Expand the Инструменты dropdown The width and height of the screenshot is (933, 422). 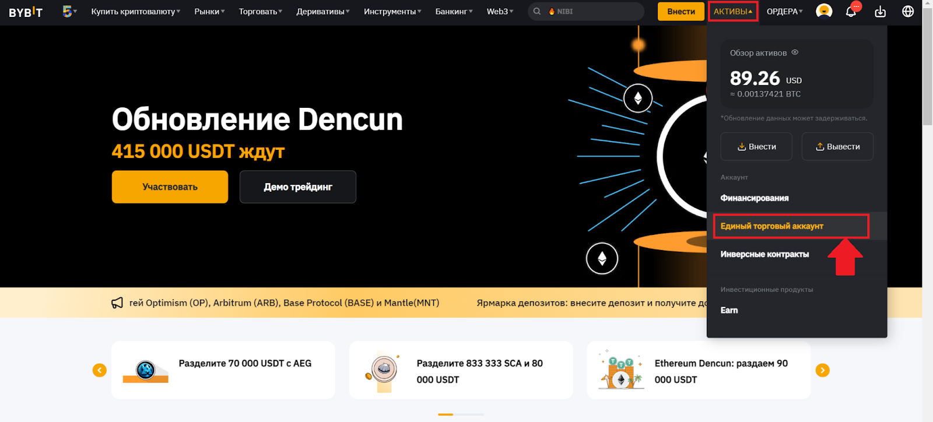[x=392, y=11]
